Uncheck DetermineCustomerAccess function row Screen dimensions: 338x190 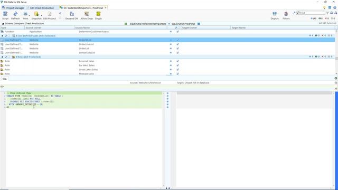[x=177, y=32]
